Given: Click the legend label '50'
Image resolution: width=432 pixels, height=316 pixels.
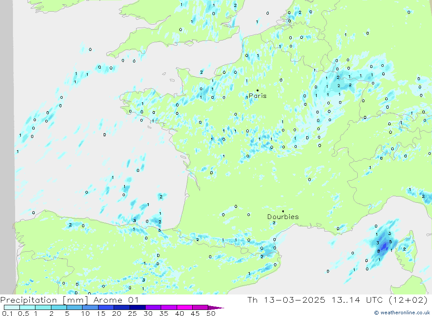Looking at the screenshot, I should 211,313.
